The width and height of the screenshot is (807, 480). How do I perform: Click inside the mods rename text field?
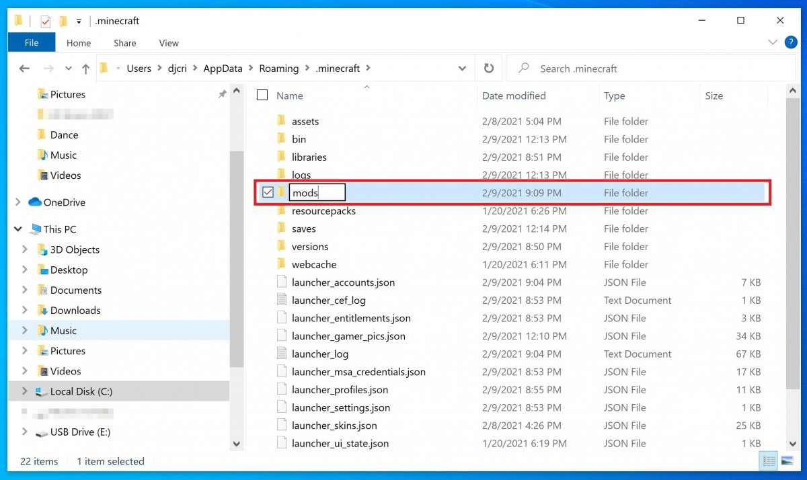(317, 193)
